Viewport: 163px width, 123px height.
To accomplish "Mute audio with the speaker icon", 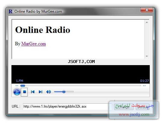I will 49,92.
